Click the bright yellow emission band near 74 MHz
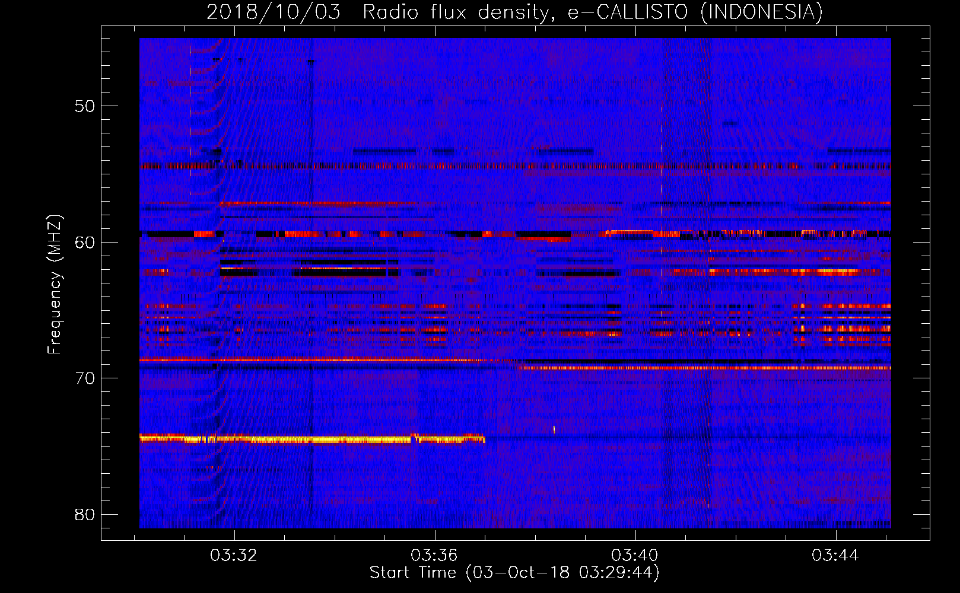The image size is (960, 593). tap(312, 439)
